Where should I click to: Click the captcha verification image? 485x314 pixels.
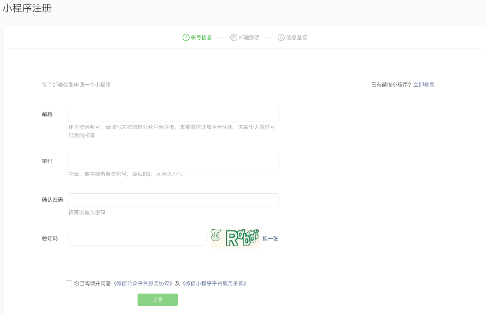(x=235, y=239)
